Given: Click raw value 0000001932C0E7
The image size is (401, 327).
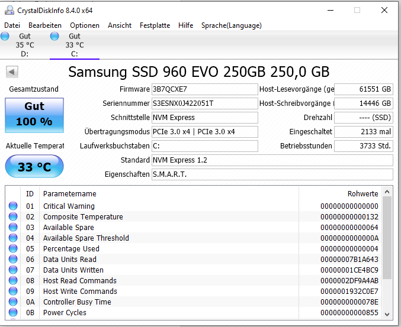Looking at the screenshot, I should pyautogui.click(x=349, y=292).
